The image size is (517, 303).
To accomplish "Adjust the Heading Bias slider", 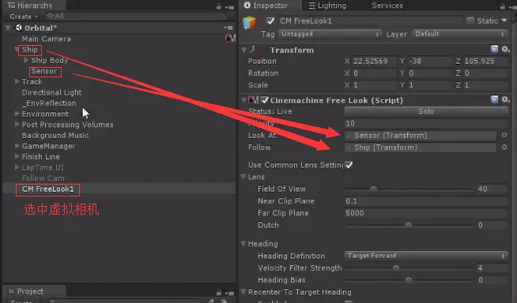I will point(408,280).
